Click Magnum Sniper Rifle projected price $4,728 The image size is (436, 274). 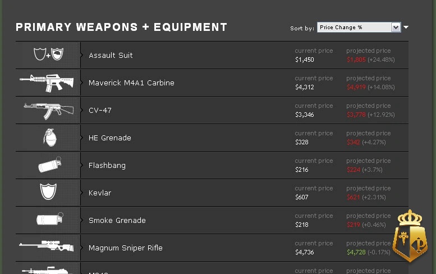(356, 252)
